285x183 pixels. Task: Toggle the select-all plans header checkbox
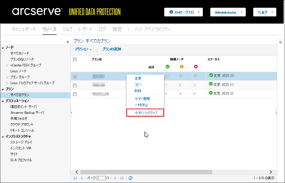click(x=75, y=60)
